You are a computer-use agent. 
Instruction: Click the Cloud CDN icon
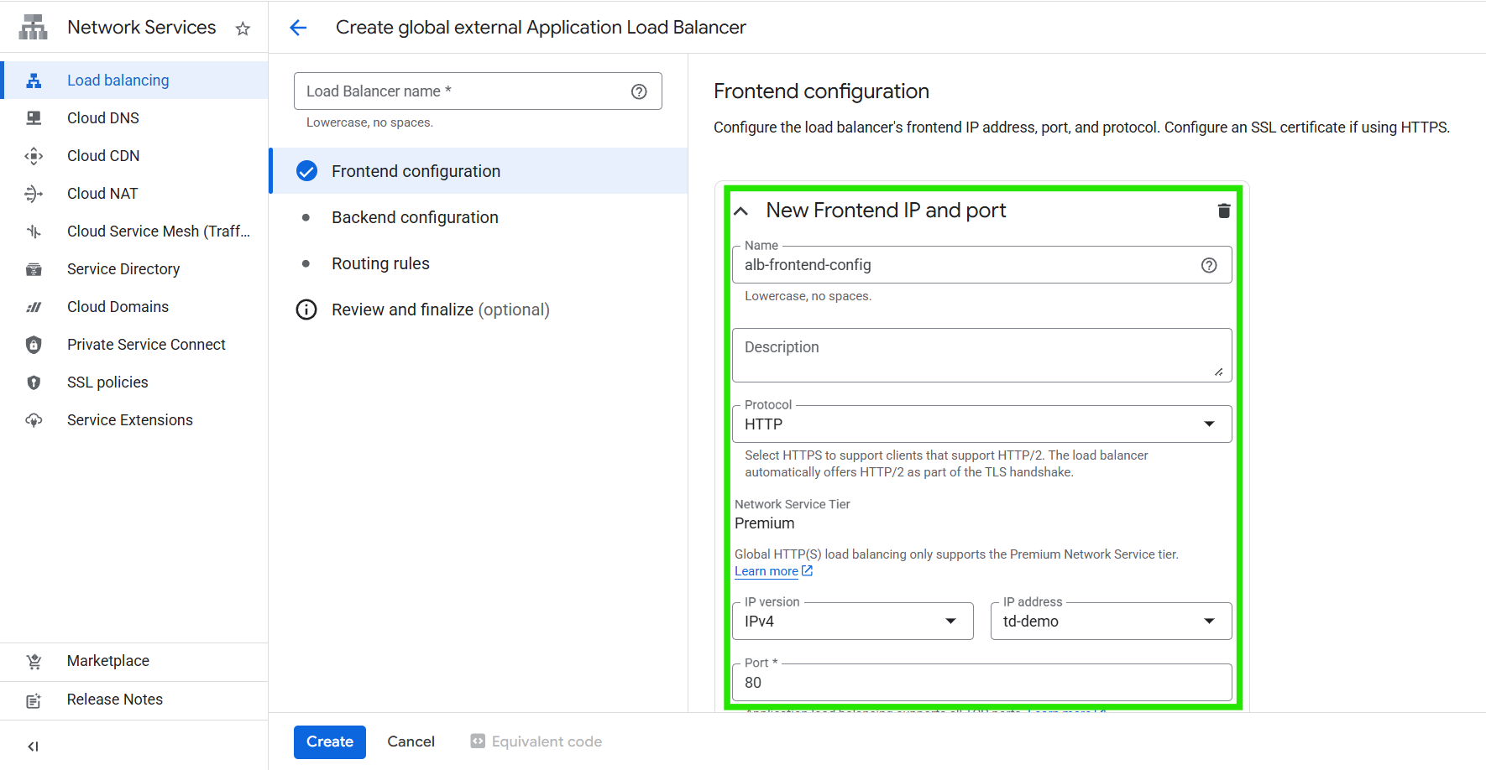34,156
